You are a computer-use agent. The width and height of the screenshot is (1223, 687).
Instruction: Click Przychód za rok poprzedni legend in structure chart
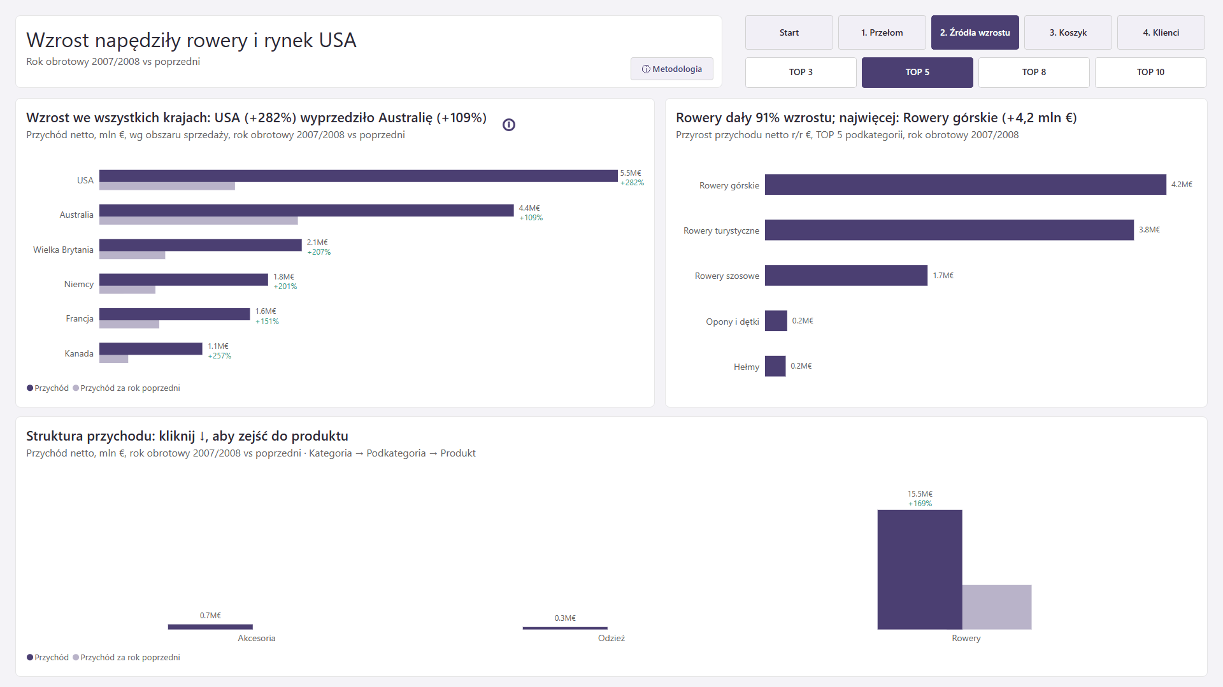click(x=126, y=658)
